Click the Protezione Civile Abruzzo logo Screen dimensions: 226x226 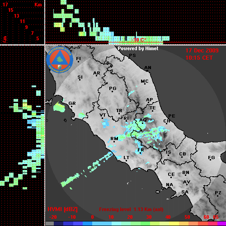point(60,60)
